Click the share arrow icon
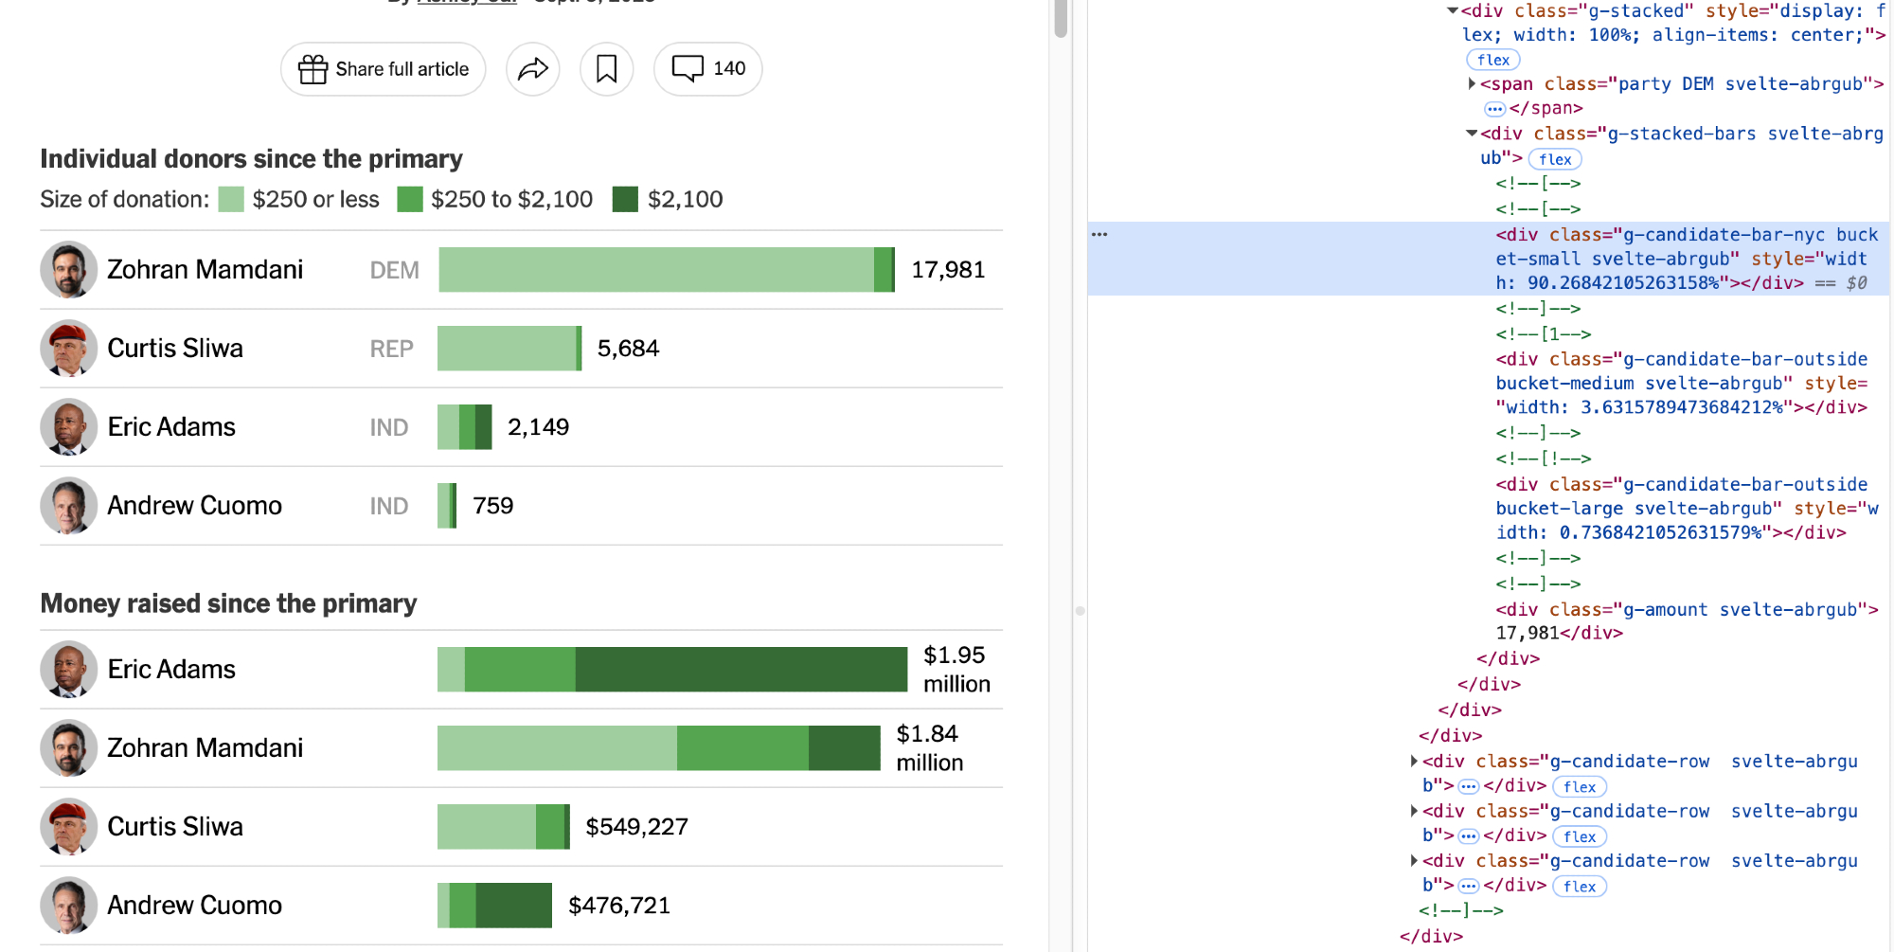The height and width of the screenshot is (952, 1894). [x=533, y=69]
